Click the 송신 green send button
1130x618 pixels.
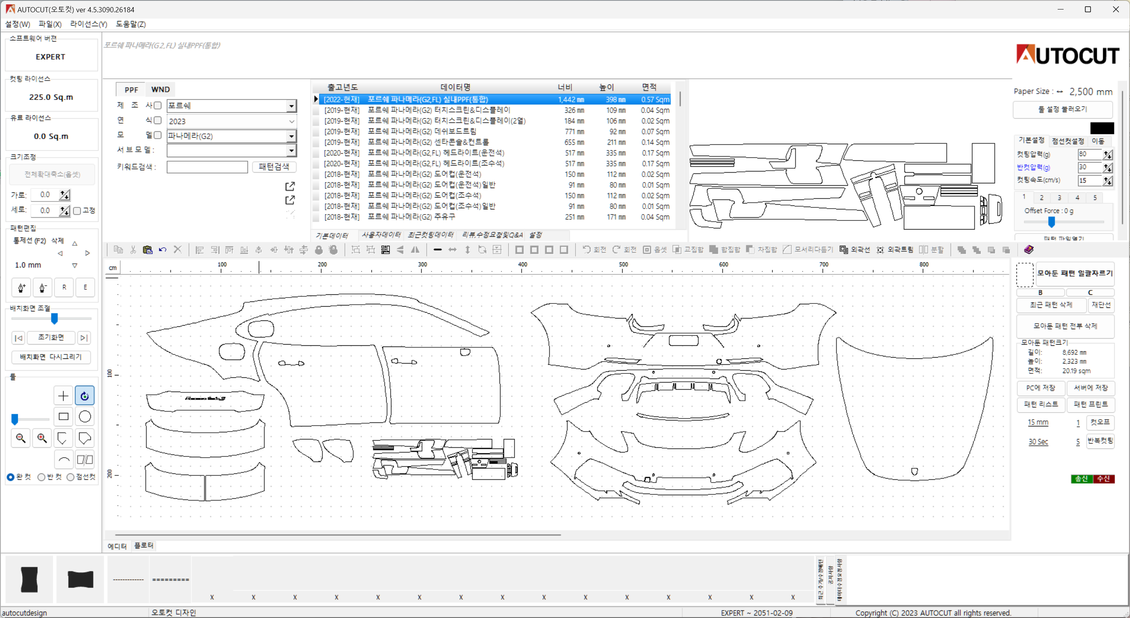click(x=1082, y=479)
